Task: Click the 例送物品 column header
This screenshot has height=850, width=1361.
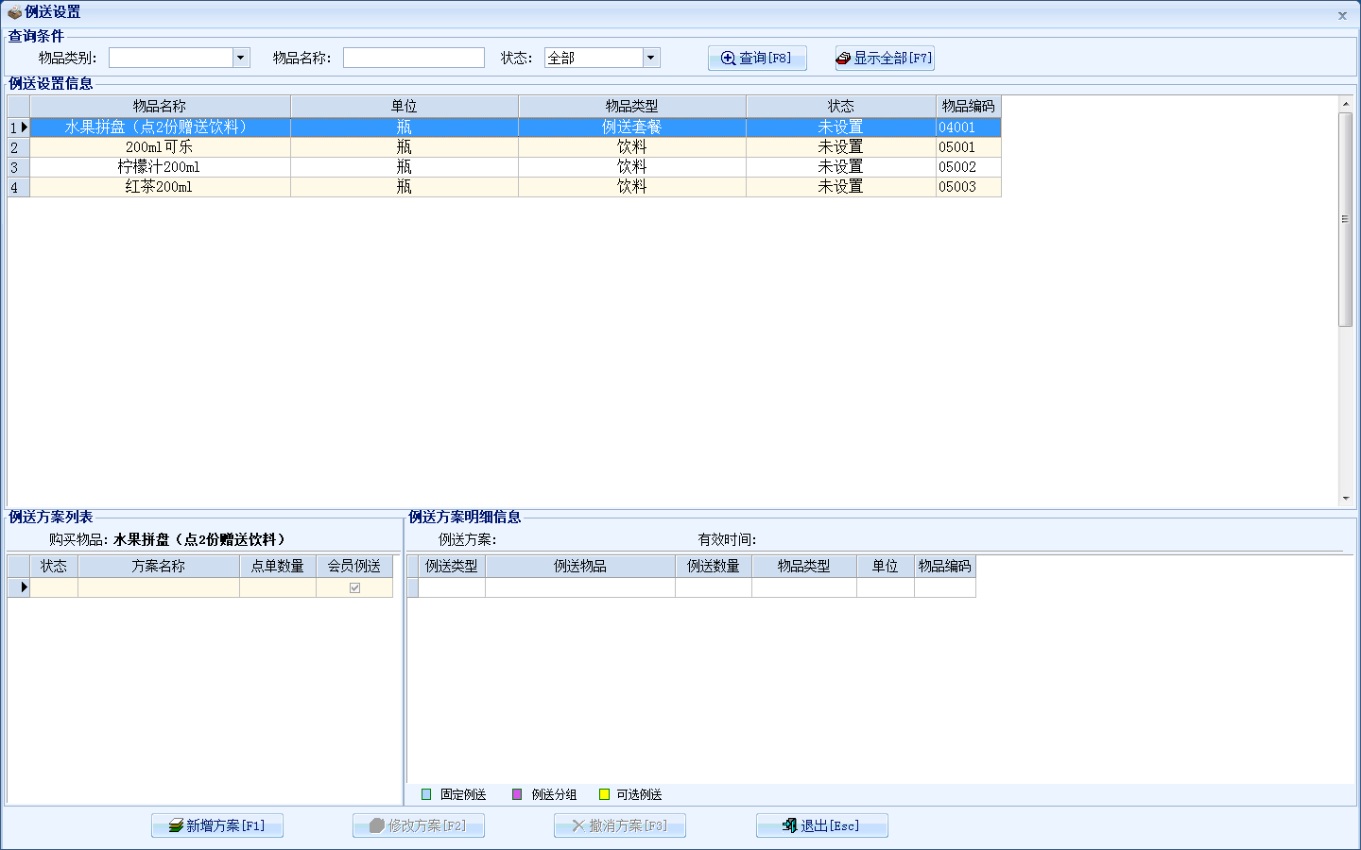Action: (x=580, y=566)
